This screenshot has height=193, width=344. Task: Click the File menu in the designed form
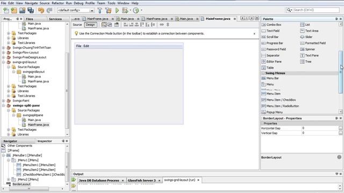tap(78, 46)
